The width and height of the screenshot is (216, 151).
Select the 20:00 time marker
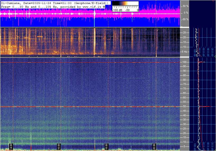(154, 146)
